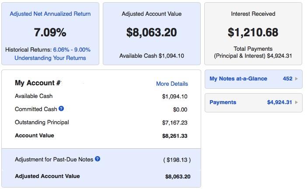Open Understanding Your Returns link
The width and height of the screenshot is (307, 192).
pos(50,58)
